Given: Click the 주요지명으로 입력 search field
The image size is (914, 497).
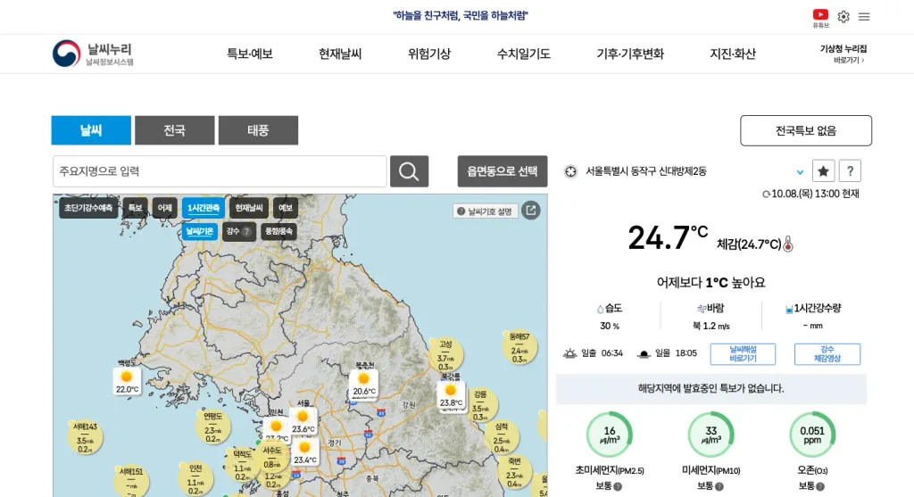Looking at the screenshot, I should [x=220, y=171].
